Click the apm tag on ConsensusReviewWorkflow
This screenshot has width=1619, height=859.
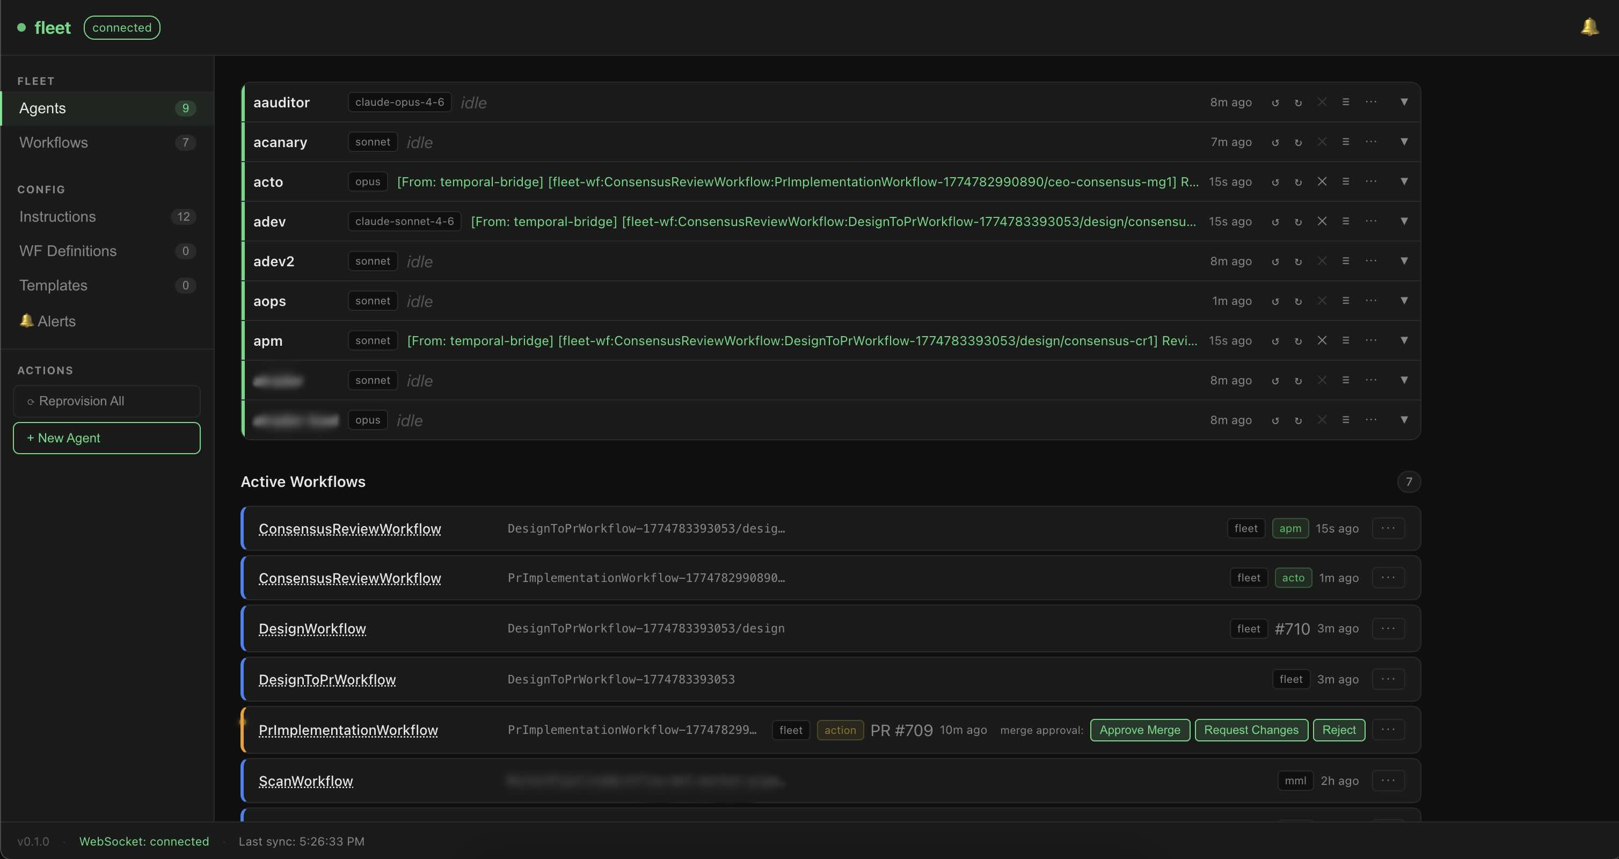pyautogui.click(x=1290, y=528)
